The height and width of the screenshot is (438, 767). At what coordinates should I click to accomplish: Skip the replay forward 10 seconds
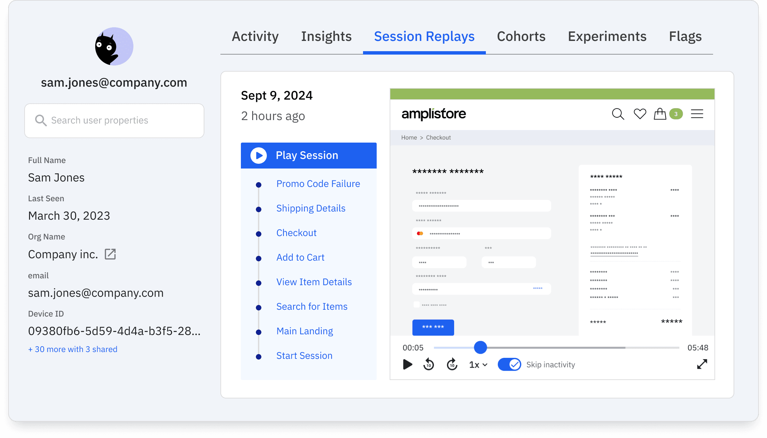pyautogui.click(x=452, y=364)
